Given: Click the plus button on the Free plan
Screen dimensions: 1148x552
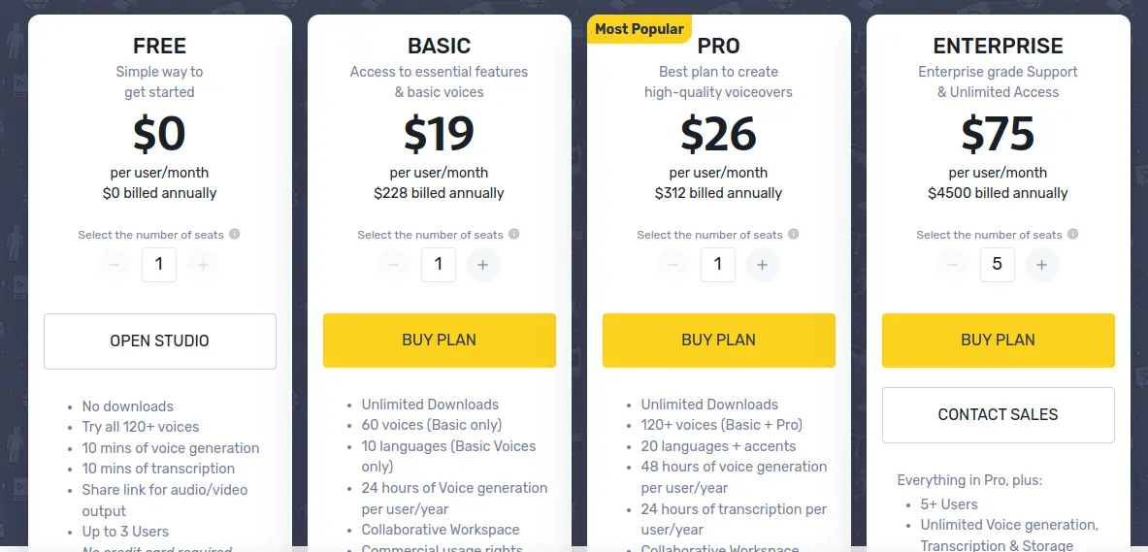Looking at the screenshot, I should 204,265.
